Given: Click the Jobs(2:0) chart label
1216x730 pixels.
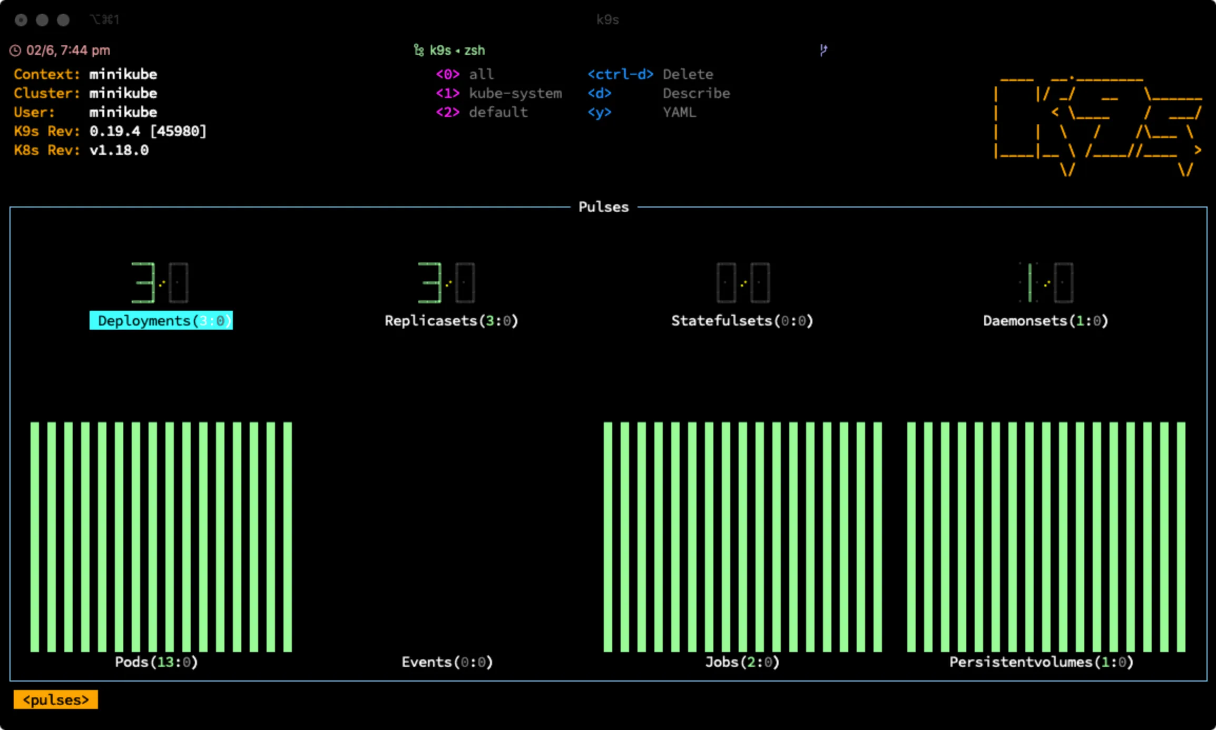Looking at the screenshot, I should (742, 662).
